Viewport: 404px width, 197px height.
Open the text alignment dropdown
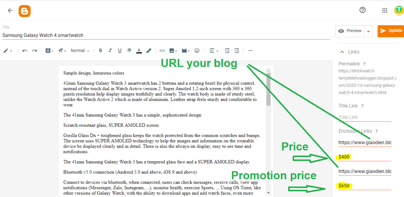[x=214, y=51]
